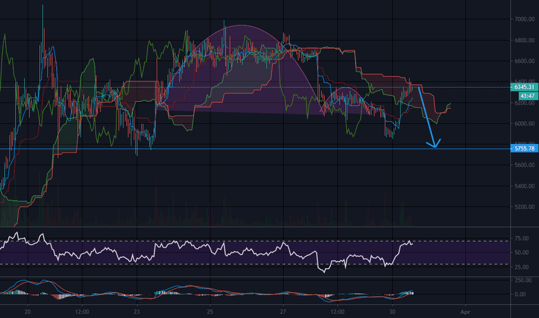This screenshot has height=318, width=539.
Task: Click the RSI 50.00 scale value
Action: click(x=522, y=252)
